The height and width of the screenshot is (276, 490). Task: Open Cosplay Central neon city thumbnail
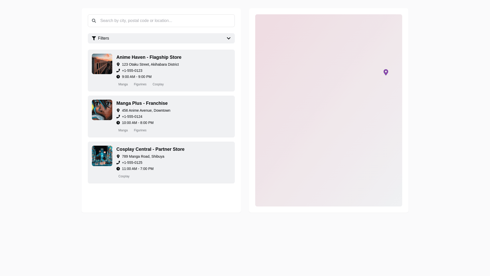point(102,156)
